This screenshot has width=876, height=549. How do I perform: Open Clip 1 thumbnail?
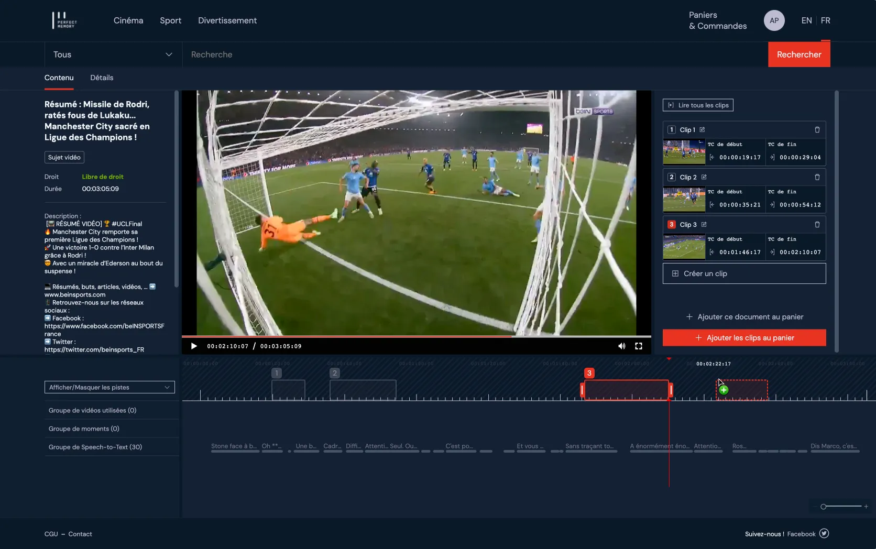pyautogui.click(x=684, y=152)
